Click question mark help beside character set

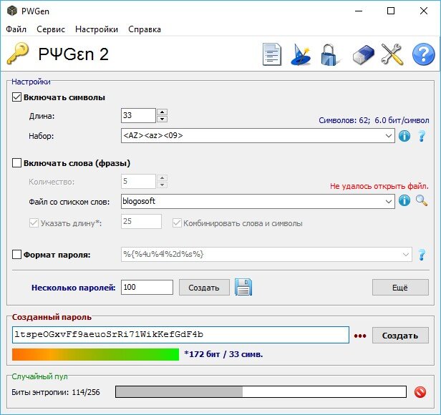click(422, 136)
